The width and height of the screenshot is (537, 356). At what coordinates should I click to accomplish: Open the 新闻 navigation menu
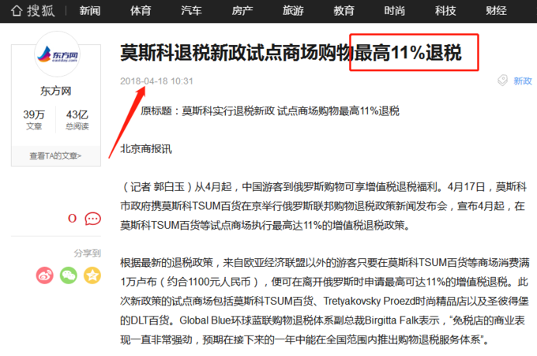pyautogui.click(x=90, y=11)
